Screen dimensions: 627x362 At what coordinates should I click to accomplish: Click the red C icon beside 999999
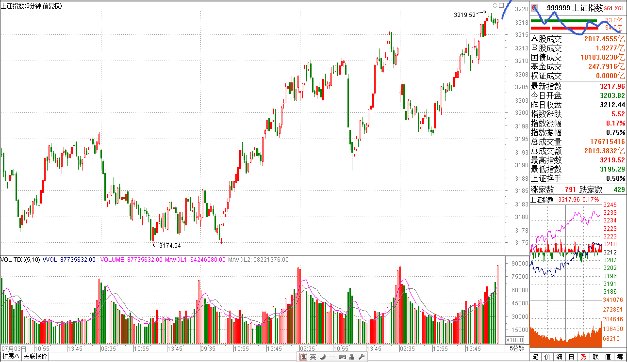[535, 8]
